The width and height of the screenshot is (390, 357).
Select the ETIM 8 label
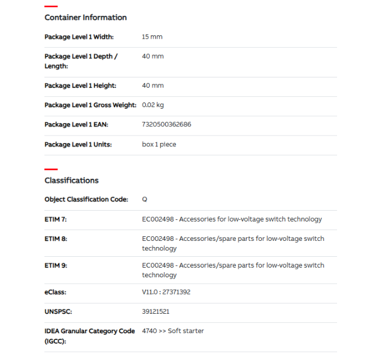[x=56, y=239]
